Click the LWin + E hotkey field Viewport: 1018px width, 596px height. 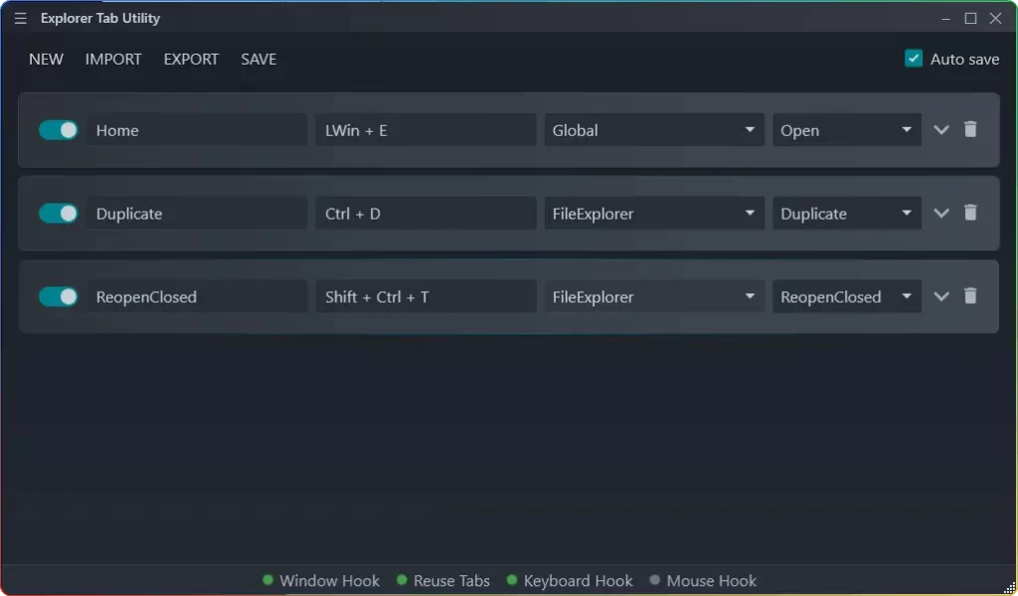point(425,130)
